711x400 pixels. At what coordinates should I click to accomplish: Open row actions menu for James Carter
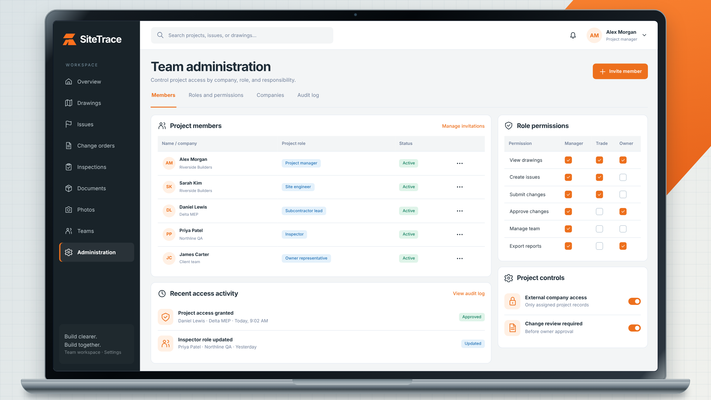pyautogui.click(x=459, y=258)
